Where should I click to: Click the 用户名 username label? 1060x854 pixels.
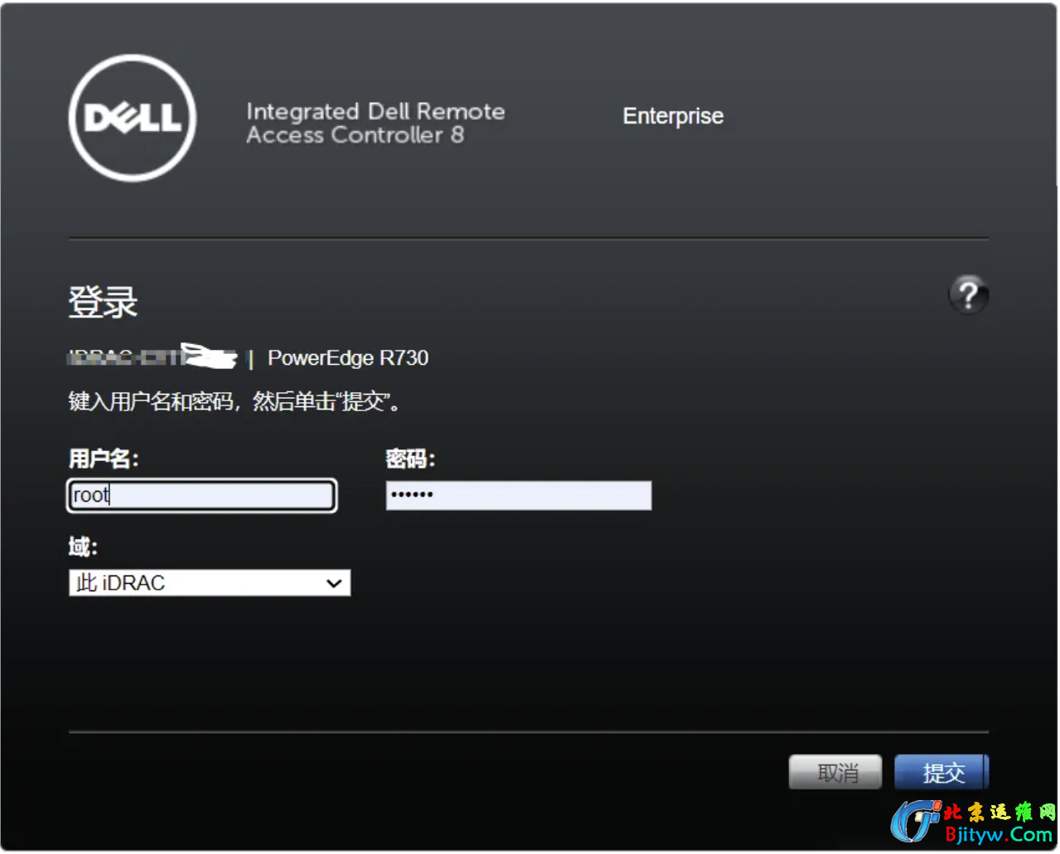pos(104,459)
